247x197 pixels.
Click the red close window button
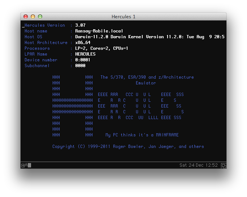26,17
